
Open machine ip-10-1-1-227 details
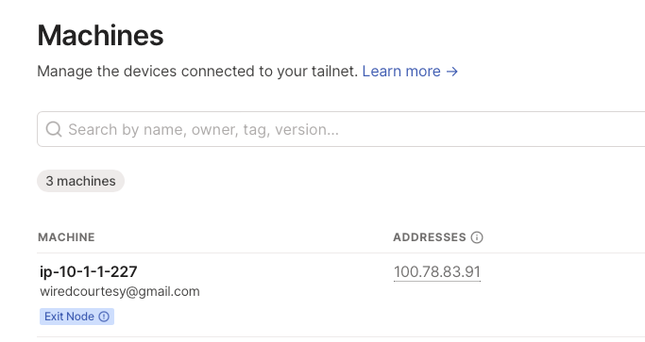click(89, 271)
